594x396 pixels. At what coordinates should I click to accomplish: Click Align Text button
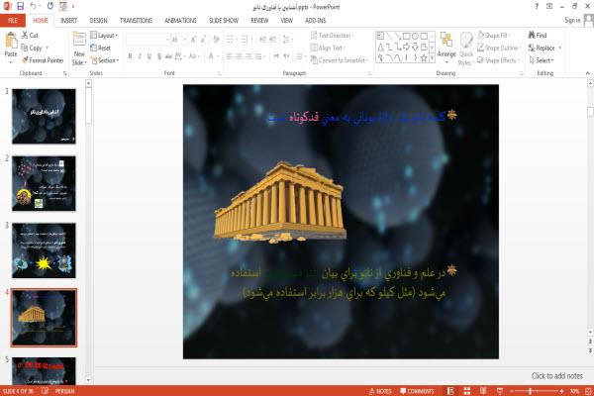(328, 48)
